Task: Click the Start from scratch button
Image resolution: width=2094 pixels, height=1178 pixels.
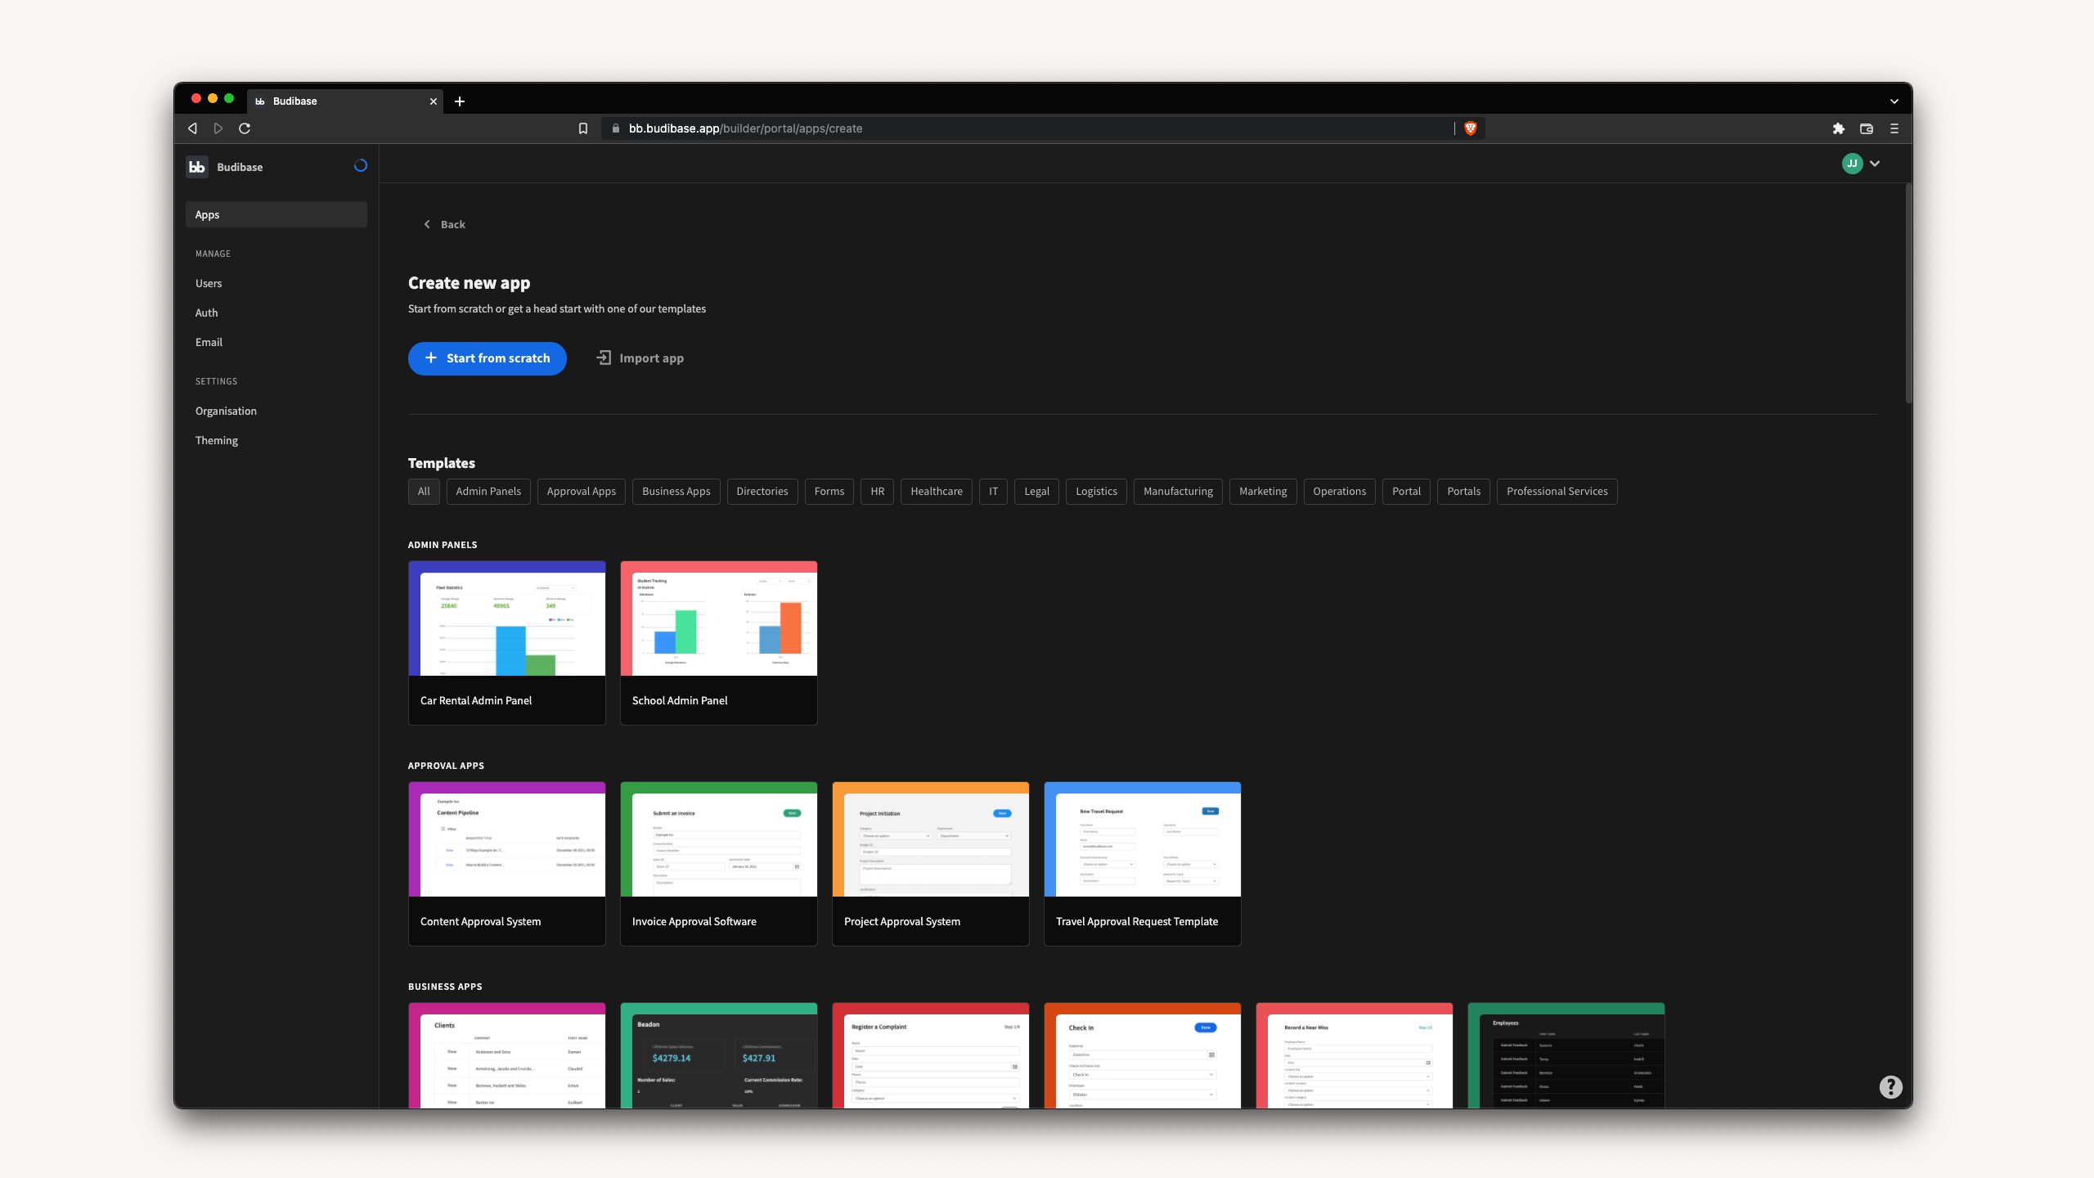Action: (487, 358)
